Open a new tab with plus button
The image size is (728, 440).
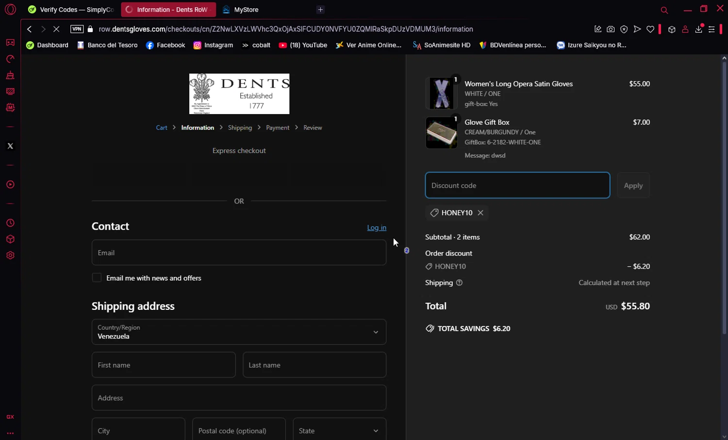320,10
